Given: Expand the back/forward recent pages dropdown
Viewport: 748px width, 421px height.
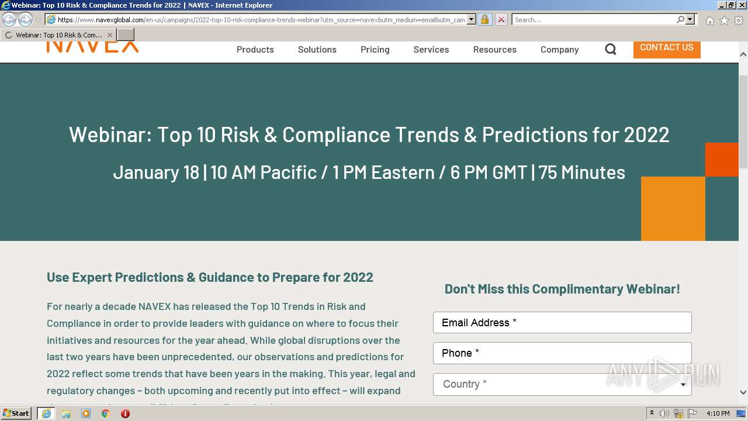Looking at the screenshot, I should click(x=39, y=20).
